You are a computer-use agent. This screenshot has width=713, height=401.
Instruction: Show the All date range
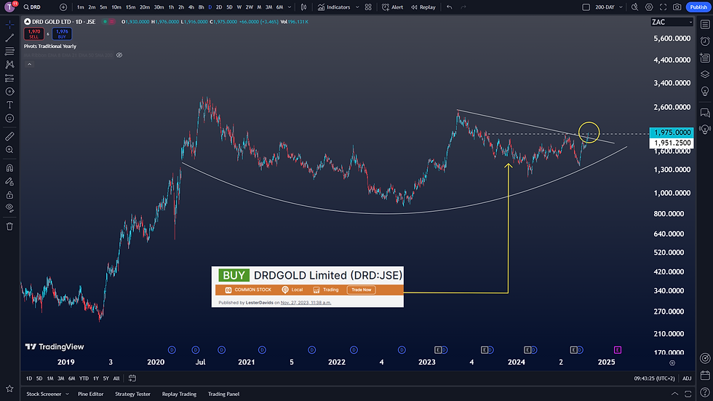coord(116,378)
